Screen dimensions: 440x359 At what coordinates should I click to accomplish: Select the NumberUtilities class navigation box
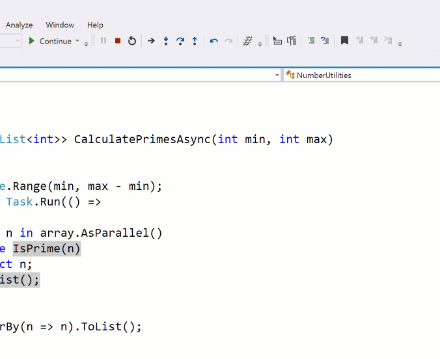click(362, 75)
